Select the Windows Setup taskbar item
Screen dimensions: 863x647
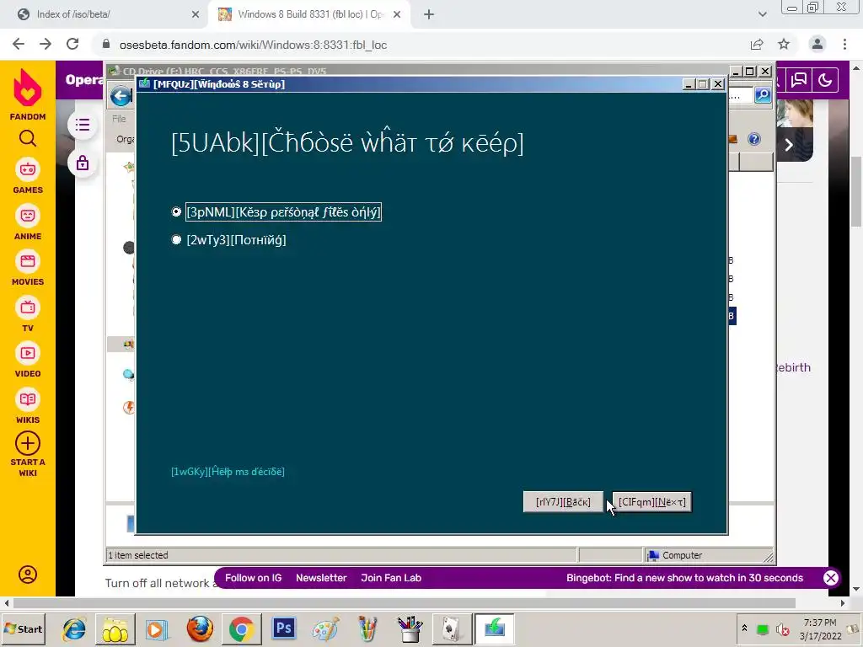coord(494,628)
